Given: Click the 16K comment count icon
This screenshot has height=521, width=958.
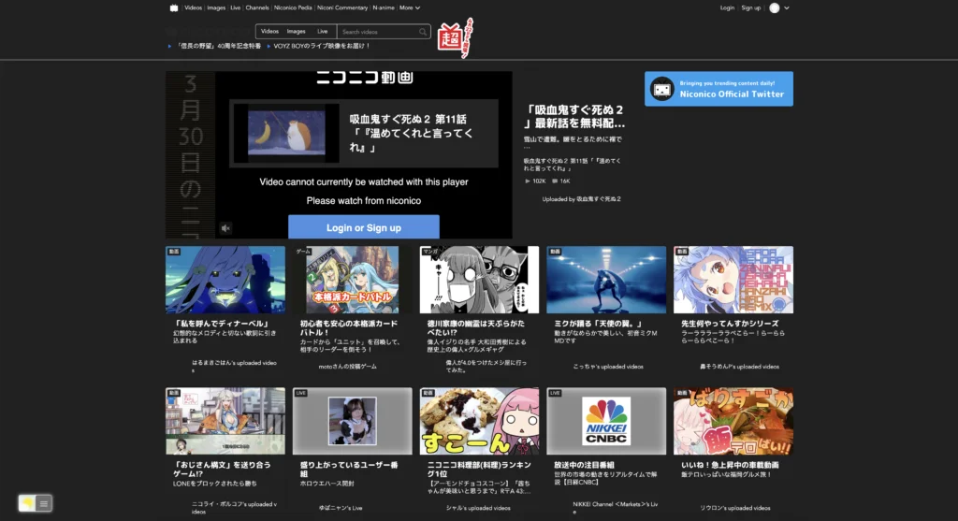Looking at the screenshot, I should pos(555,181).
